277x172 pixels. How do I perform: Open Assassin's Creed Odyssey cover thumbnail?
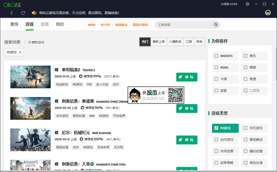(30, 108)
